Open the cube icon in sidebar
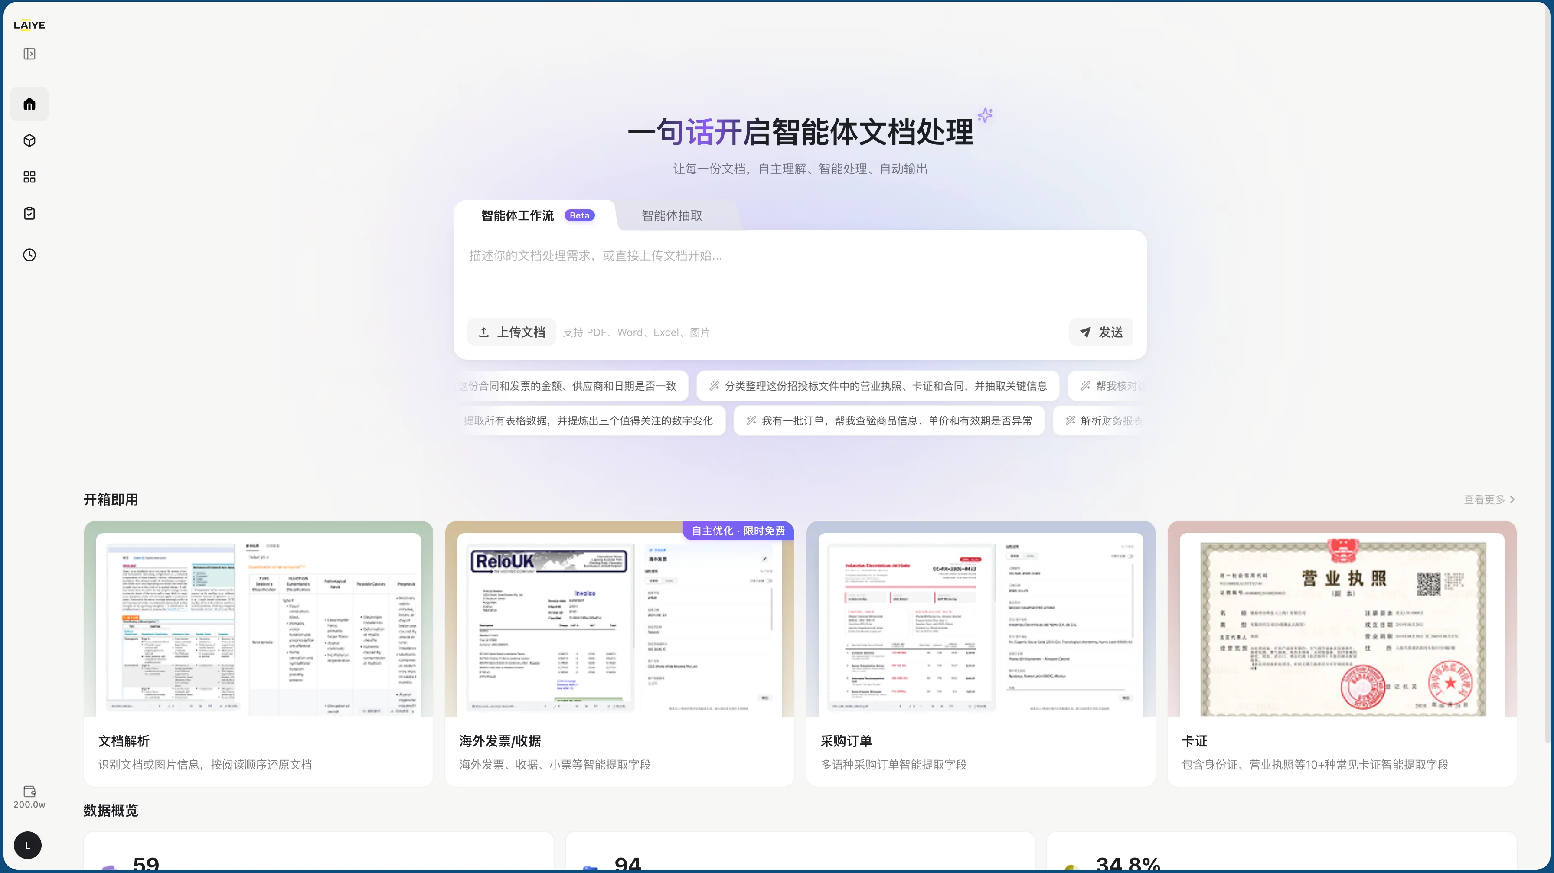 click(29, 140)
